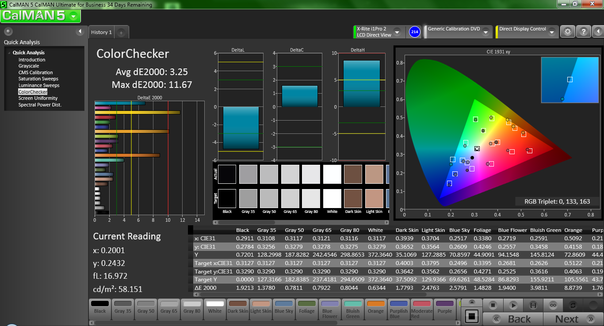Collapse the Quick Analysis tree node

pyautogui.click(x=9, y=53)
